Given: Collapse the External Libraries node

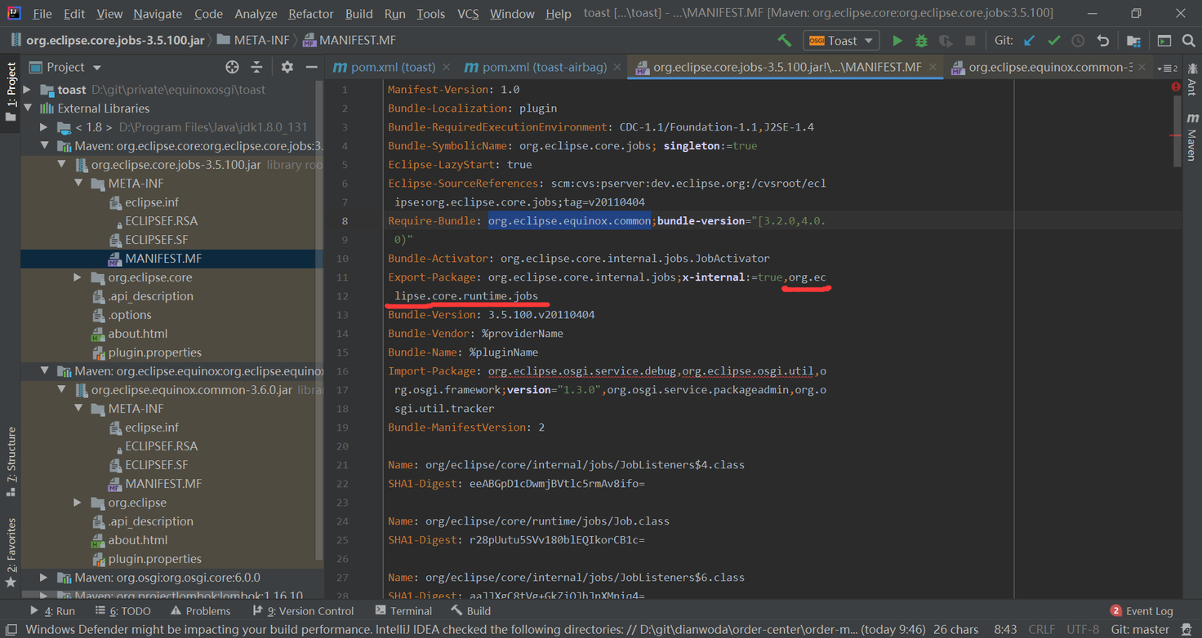Looking at the screenshot, I should click(29, 108).
